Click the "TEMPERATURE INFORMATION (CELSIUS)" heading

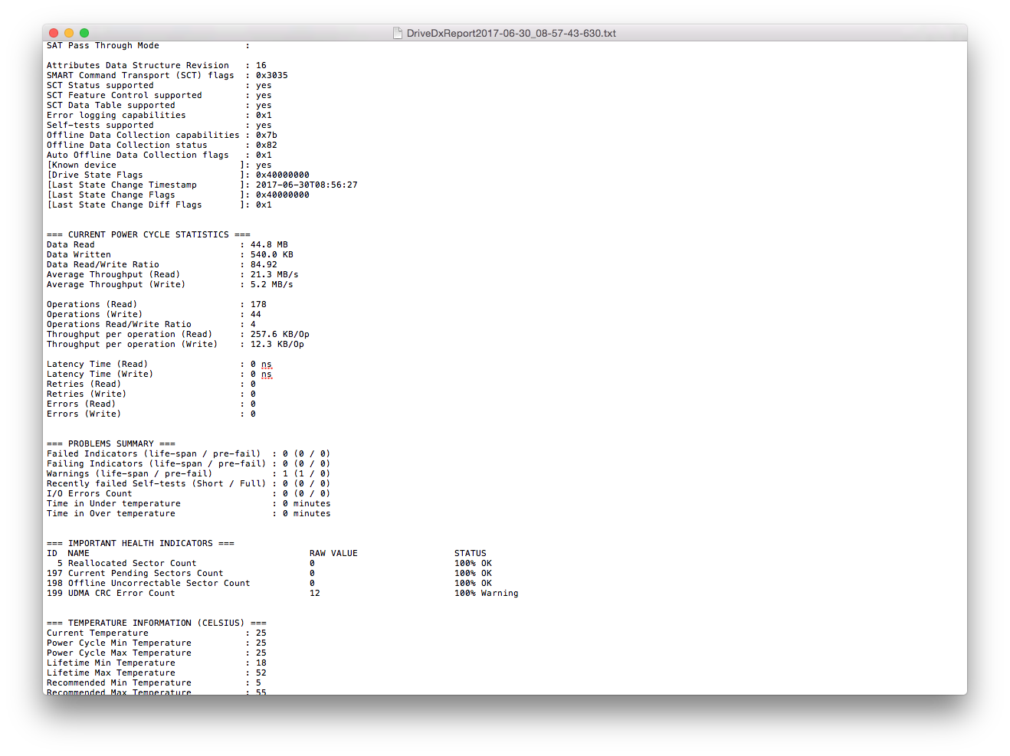click(156, 623)
